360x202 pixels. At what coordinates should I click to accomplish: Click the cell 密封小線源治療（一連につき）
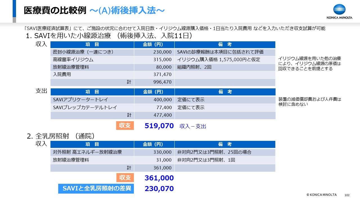(x=92, y=52)
